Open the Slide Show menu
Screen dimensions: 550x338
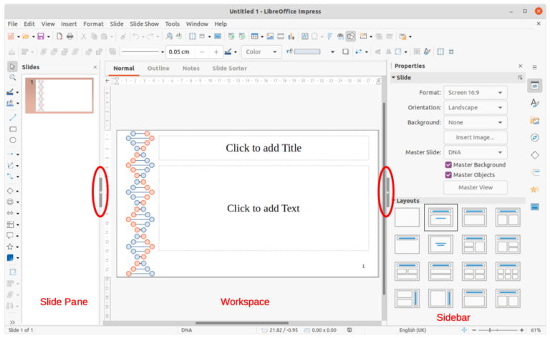click(x=144, y=24)
